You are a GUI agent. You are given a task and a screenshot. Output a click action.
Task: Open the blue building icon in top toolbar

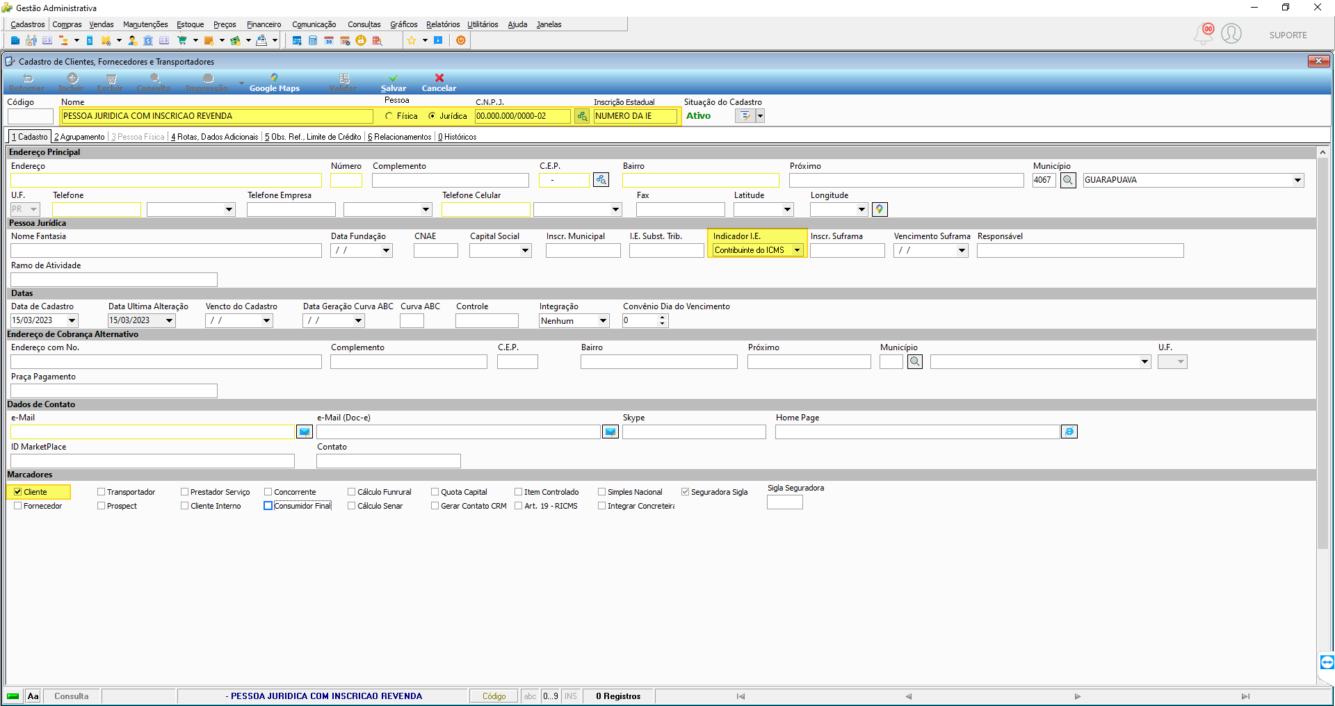[x=15, y=41]
